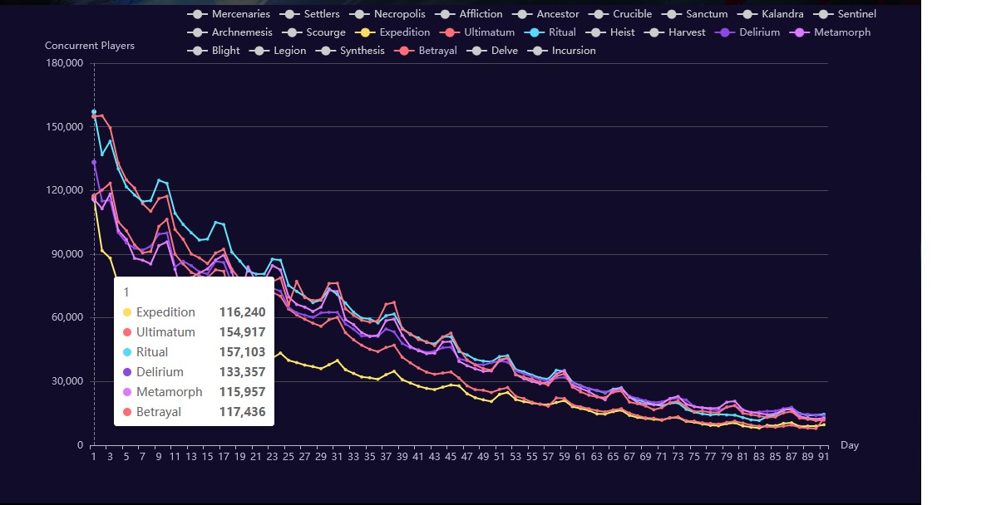Show the Incursion league line

point(563,51)
